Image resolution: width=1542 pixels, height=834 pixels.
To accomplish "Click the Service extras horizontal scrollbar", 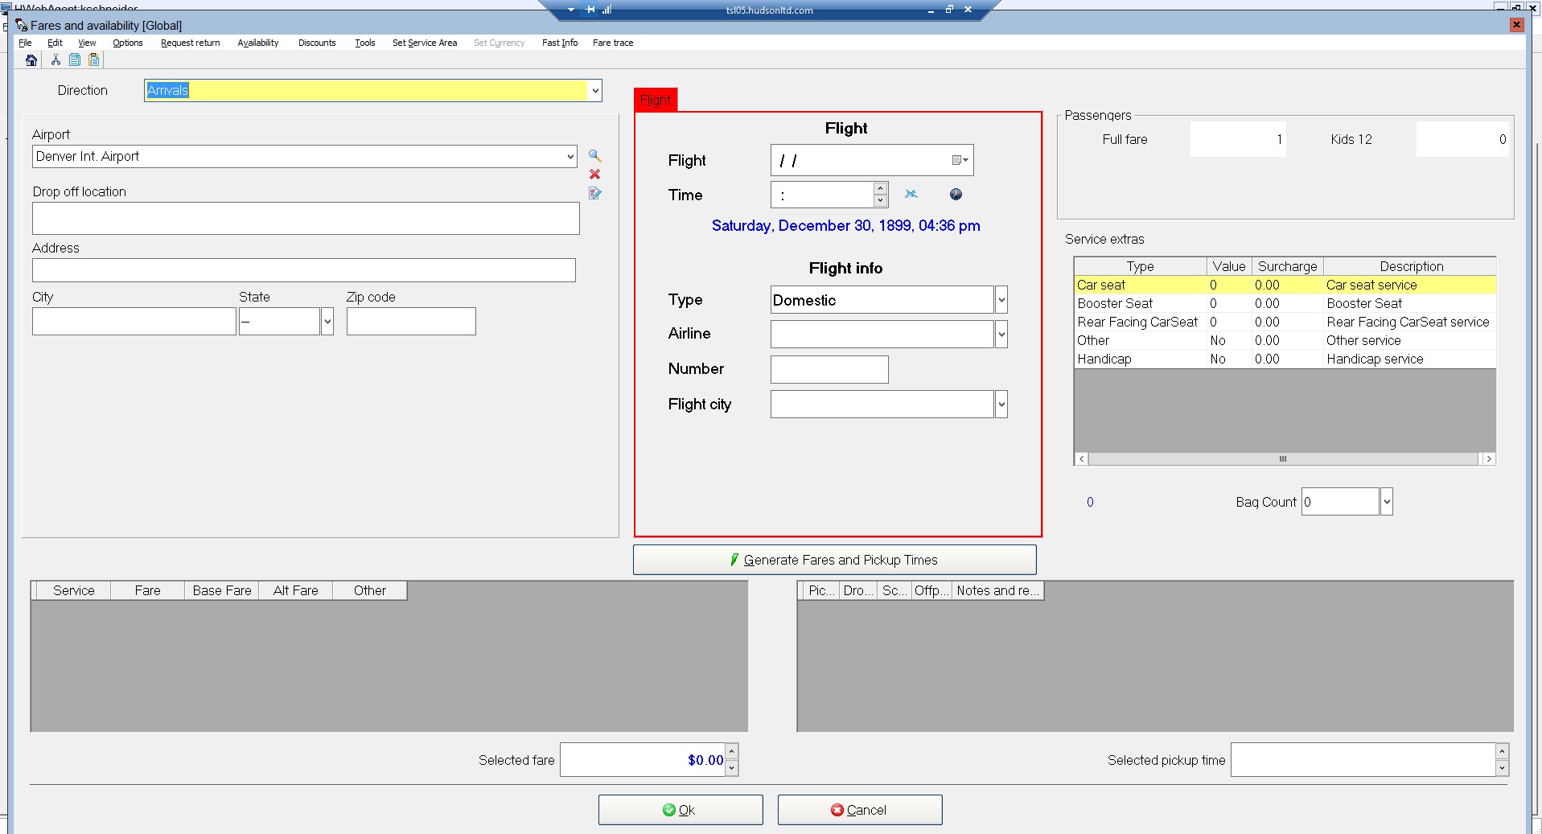I will (1283, 459).
